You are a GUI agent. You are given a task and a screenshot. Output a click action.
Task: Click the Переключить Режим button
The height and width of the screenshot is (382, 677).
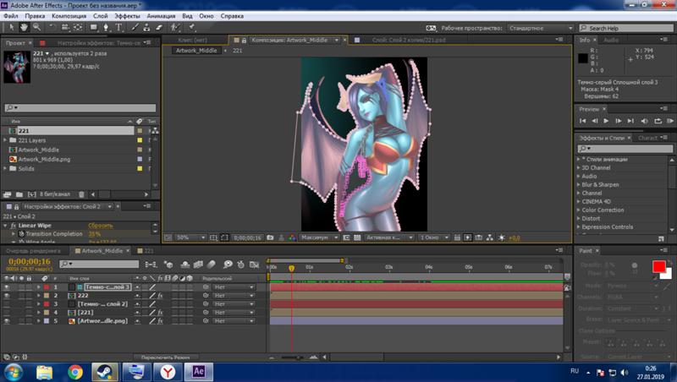[x=166, y=357]
